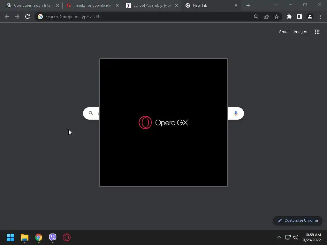Open the Extensions puzzle menu
327x245 pixels.
[289, 17]
